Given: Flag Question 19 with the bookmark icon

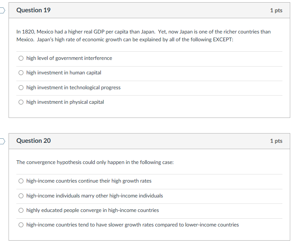Looking at the screenshot, I should coord(2,10).
